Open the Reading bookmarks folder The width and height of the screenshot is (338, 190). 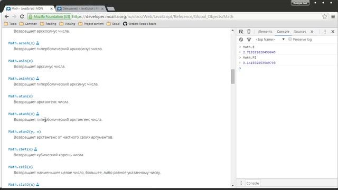point(48,24)
